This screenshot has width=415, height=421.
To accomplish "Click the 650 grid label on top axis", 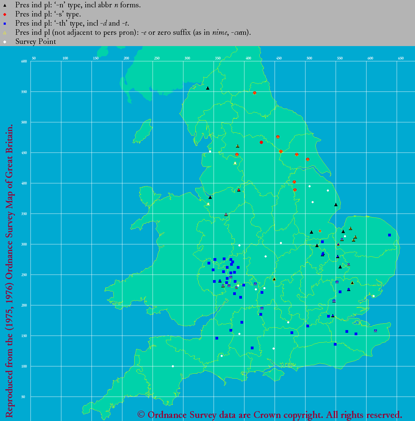I will click(x=401, y=58).
